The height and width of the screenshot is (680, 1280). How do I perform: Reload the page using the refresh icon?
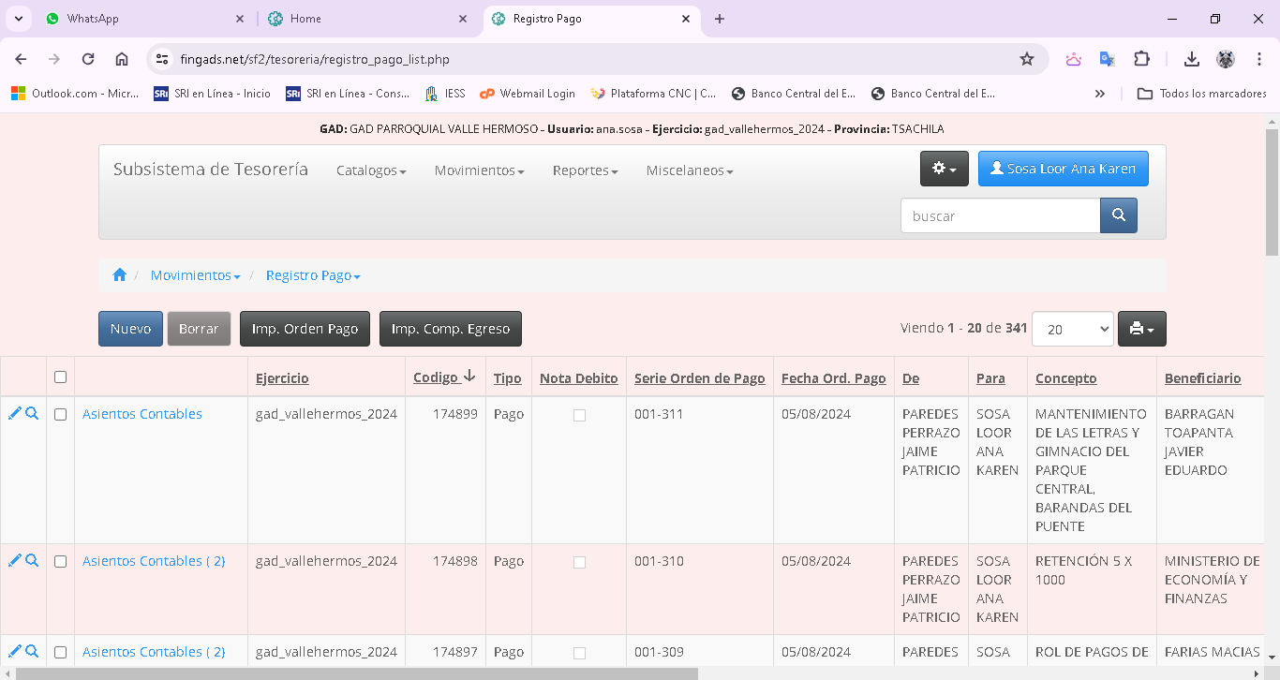pyautogui.click(x=88, y=59)
